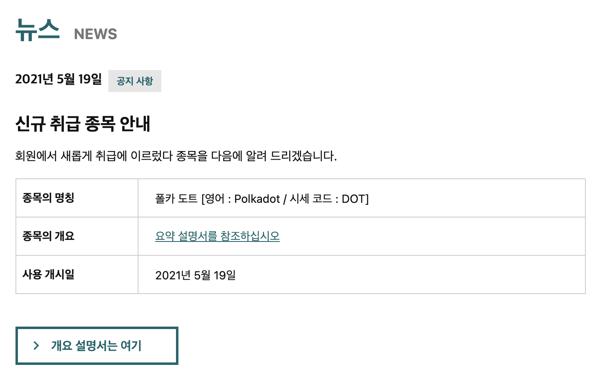Image resolution: width=598 pixels, height=382 pixels.
Task: Click the chevron arrow icon in the button
Action: pyautogui.click(x=36, y=346)
